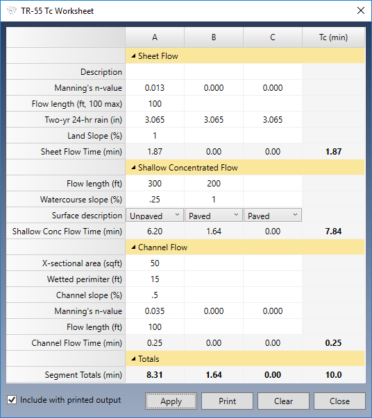The width and height of the screenshot is (372, 418).
Task: Open column C Paved surface dropdown
Action: [273, 216]
